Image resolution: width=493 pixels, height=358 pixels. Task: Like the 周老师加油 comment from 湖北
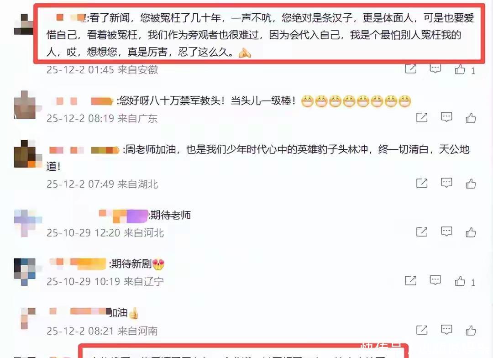(471, 184)
